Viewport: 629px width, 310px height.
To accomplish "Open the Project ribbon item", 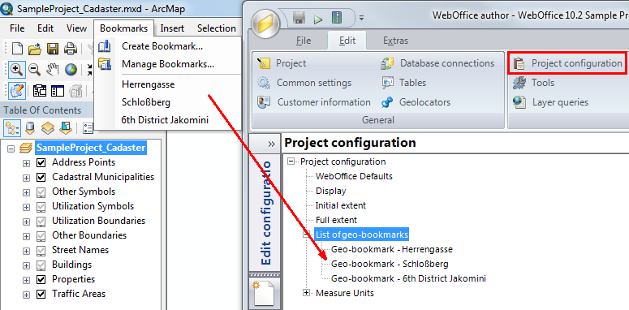I will pos(281,63).
